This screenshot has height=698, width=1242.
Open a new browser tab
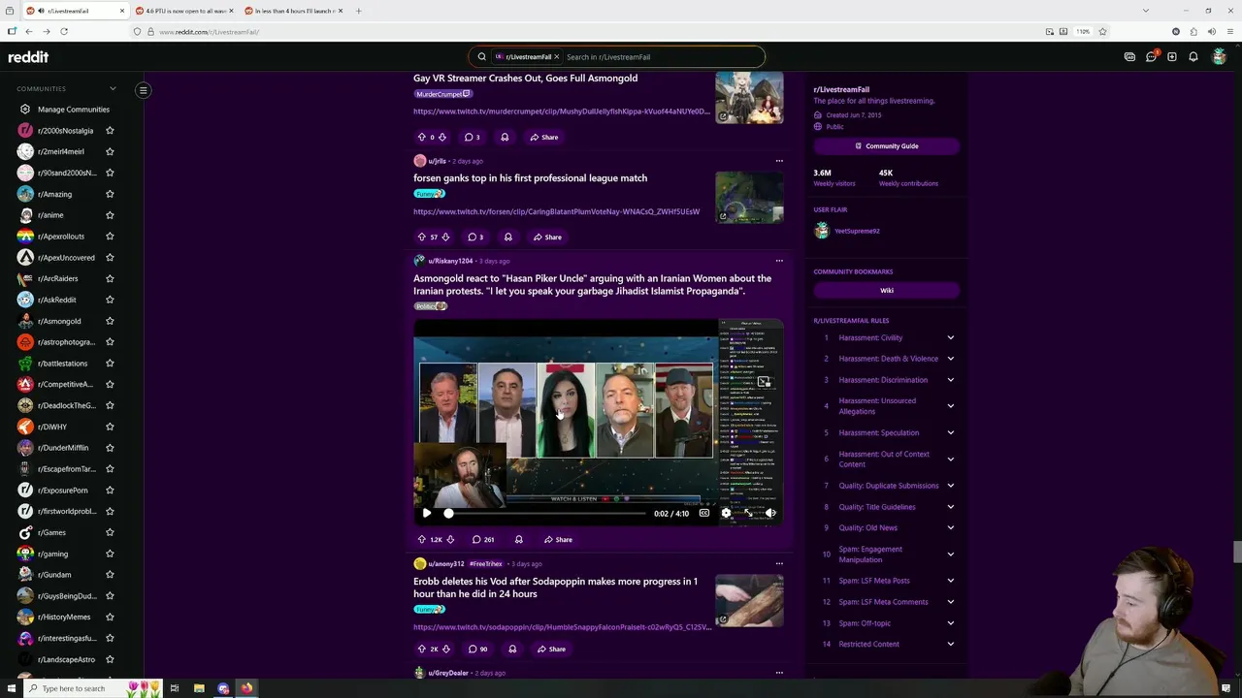tap(358, 11)
